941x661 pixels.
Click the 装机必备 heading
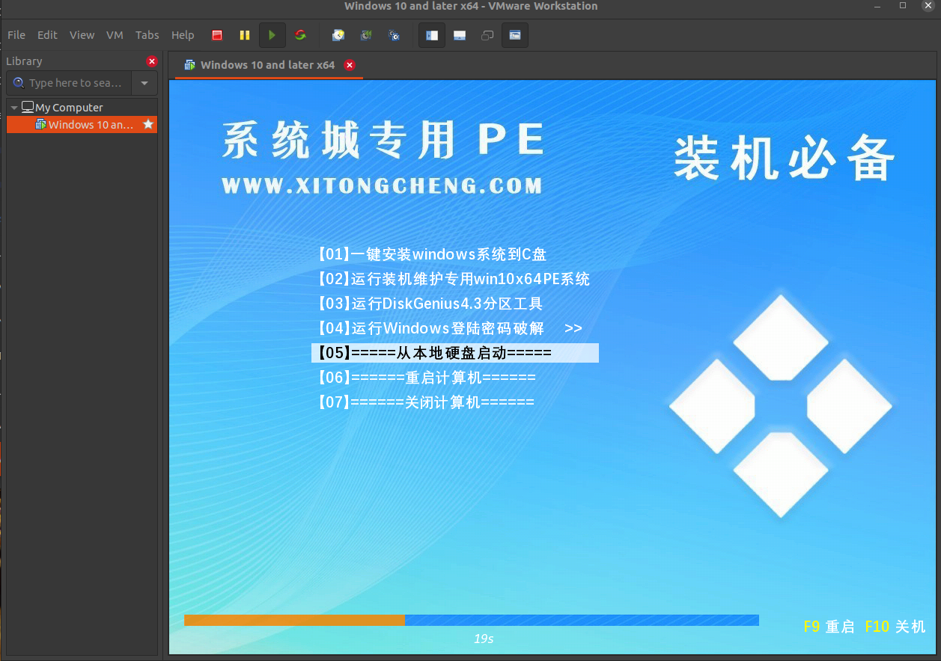coord(785,159)
